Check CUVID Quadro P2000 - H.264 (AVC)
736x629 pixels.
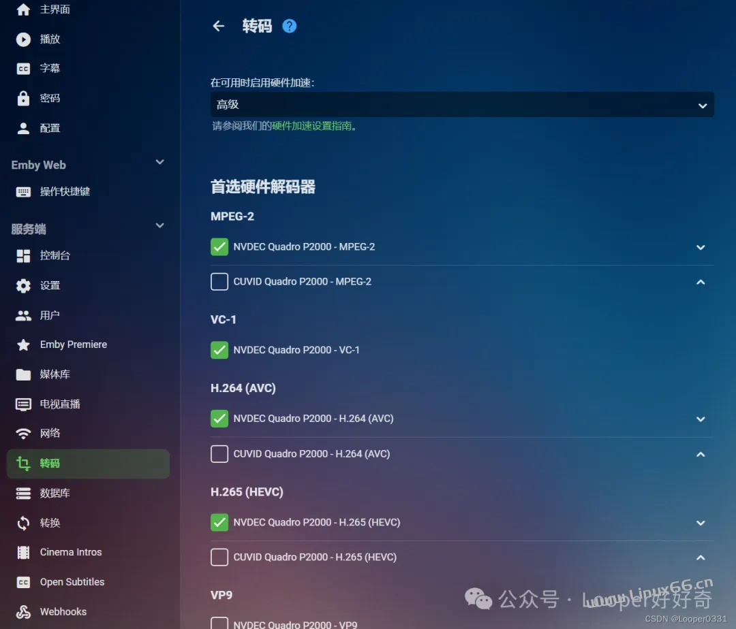219,453
